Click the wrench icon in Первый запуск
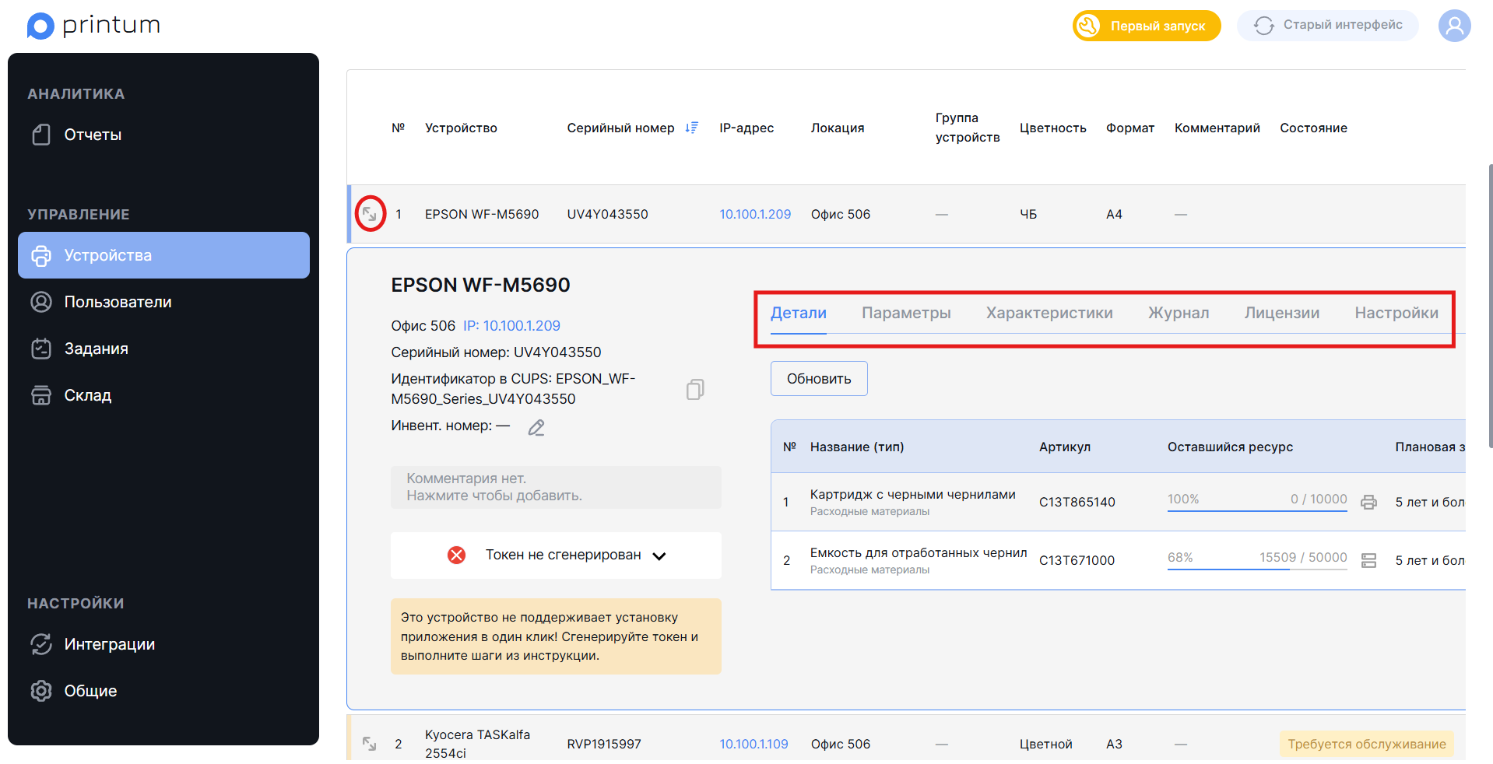 pos(1088,26)
